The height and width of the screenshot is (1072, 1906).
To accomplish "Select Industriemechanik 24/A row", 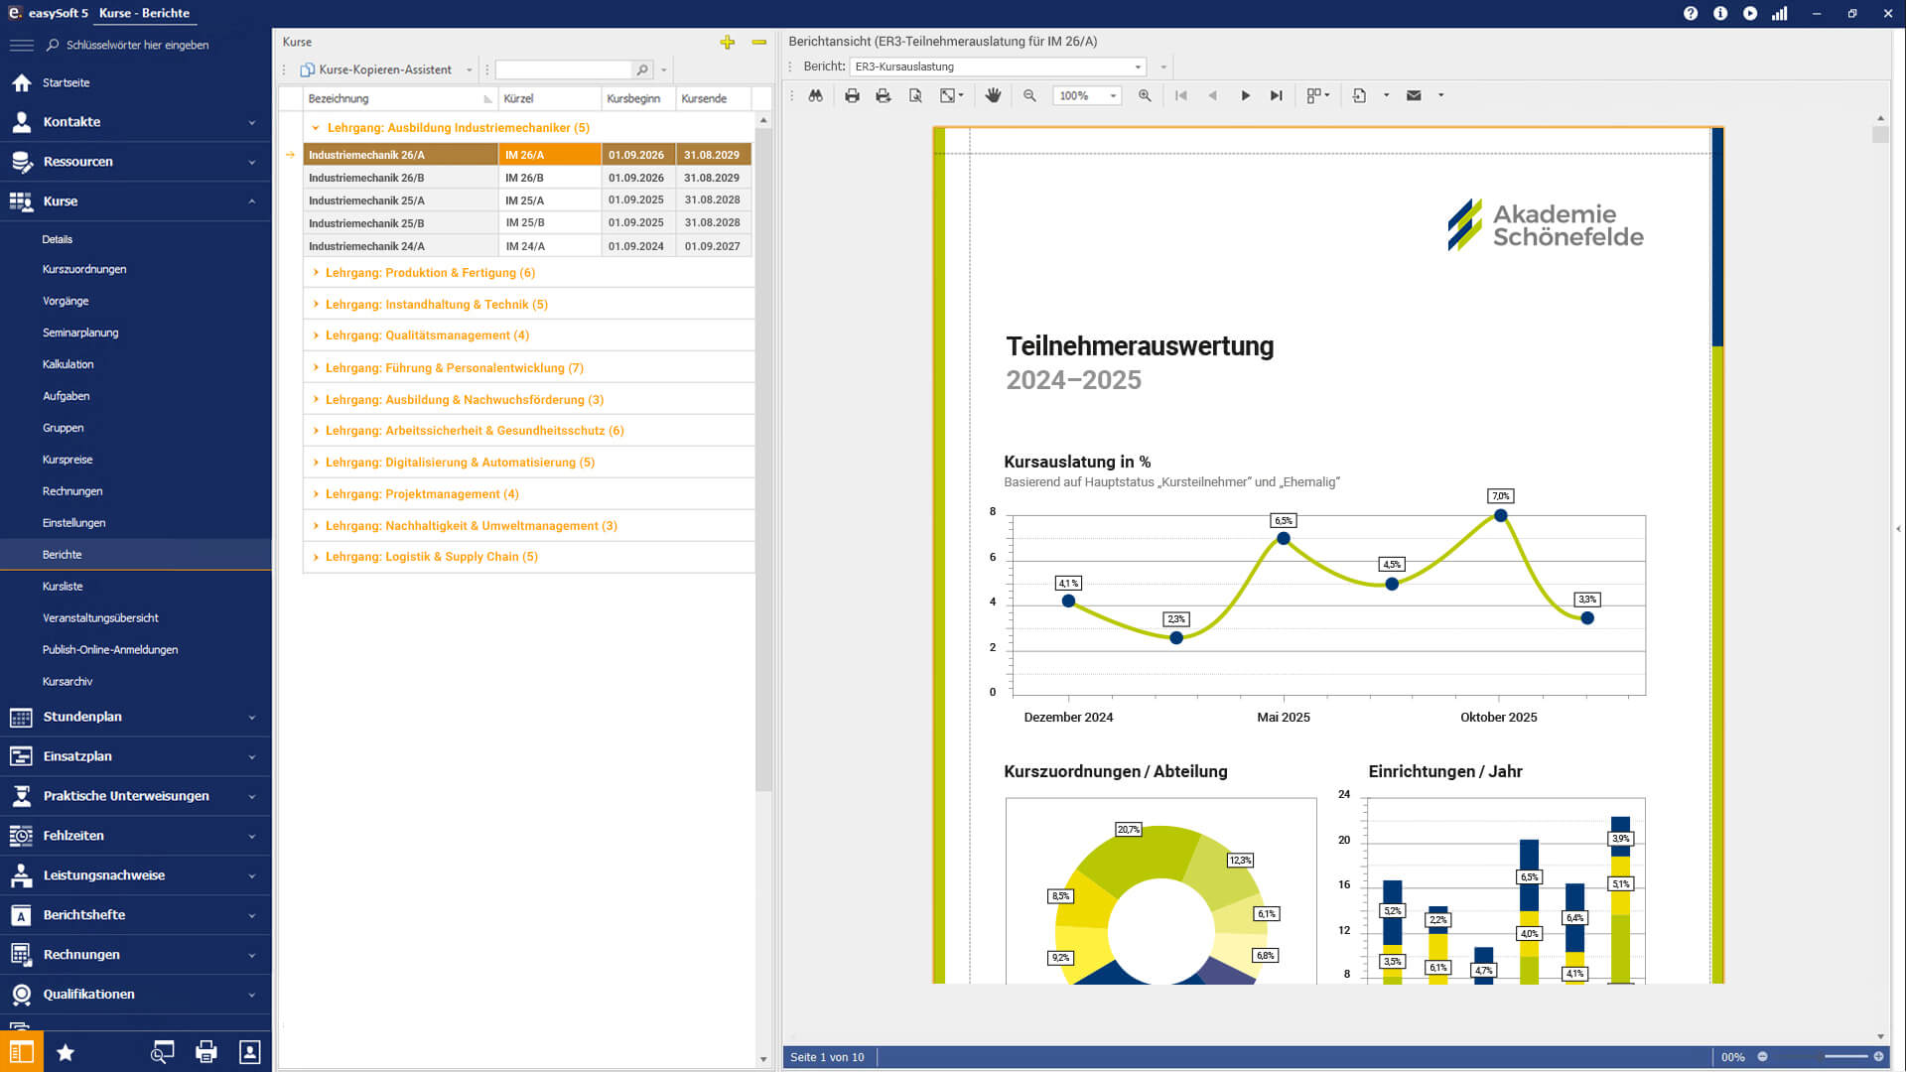I will [x=527, y=246].
